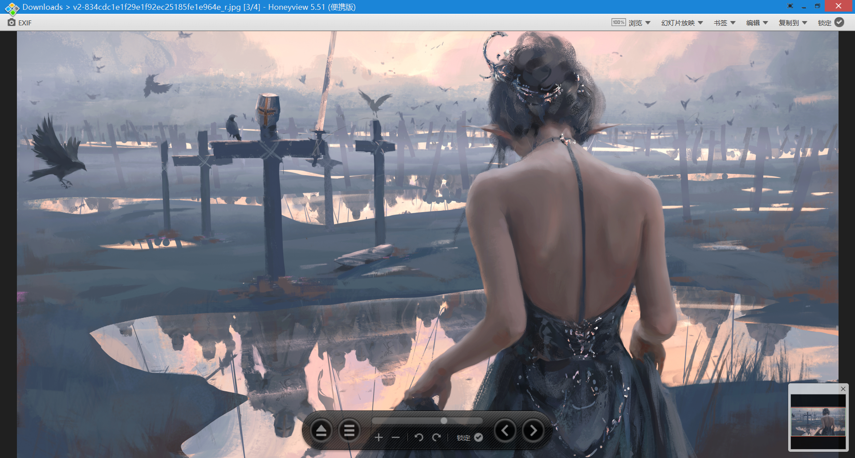Minimize the Honeyview window
This screenshot has height=458, width=855.
pos(804,7)
